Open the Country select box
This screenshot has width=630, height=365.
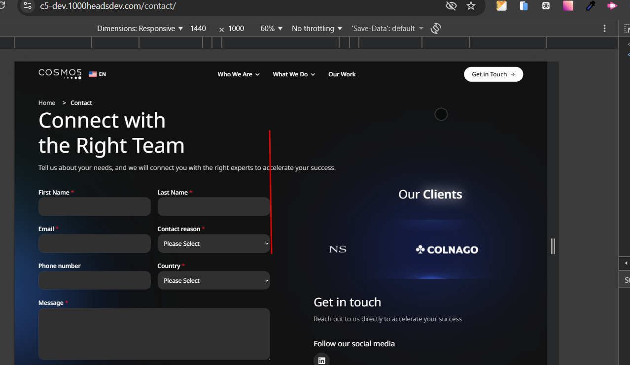[213, 280]
